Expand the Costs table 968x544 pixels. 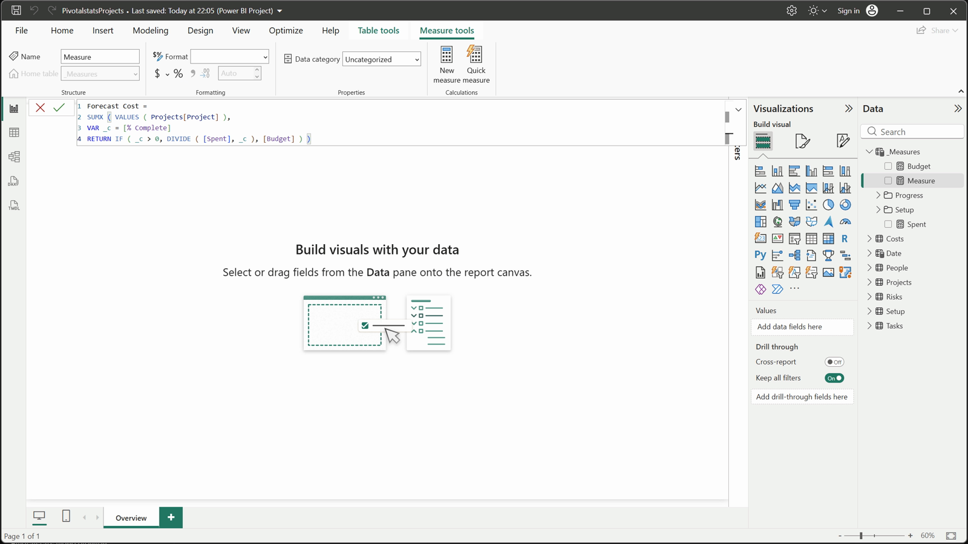(x=869, y=239)
